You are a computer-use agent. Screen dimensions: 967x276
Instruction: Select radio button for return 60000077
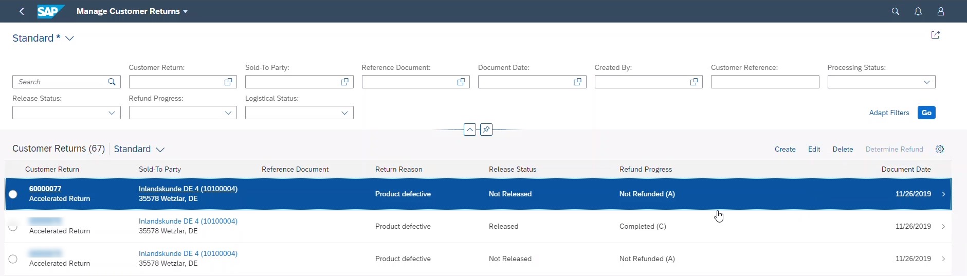point(13,194)
